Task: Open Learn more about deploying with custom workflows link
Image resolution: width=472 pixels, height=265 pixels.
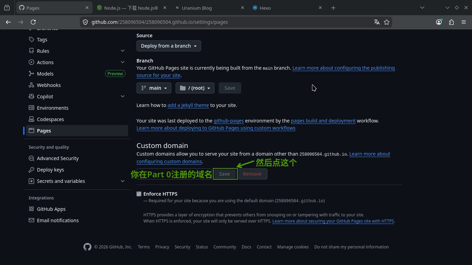Action: tap(216, 128)
